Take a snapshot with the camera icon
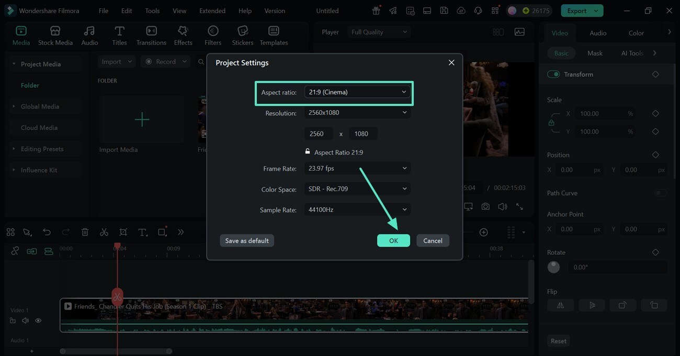680x356 pixels. tap(485, 206)
